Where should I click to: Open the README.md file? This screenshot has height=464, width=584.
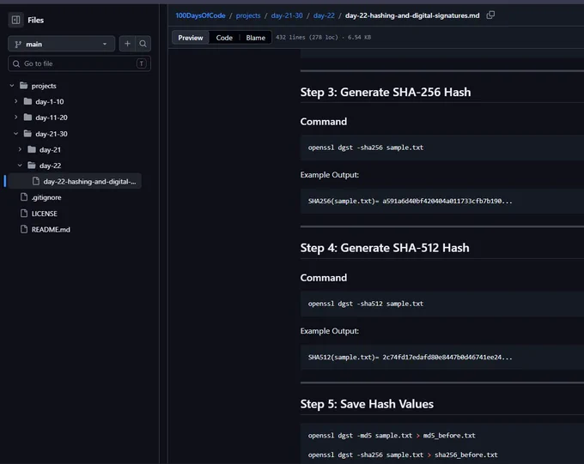tap(51, 230)
